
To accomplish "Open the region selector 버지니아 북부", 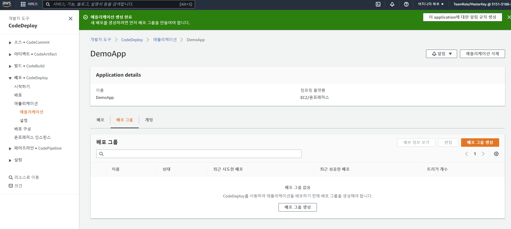I will click(431, 4).
